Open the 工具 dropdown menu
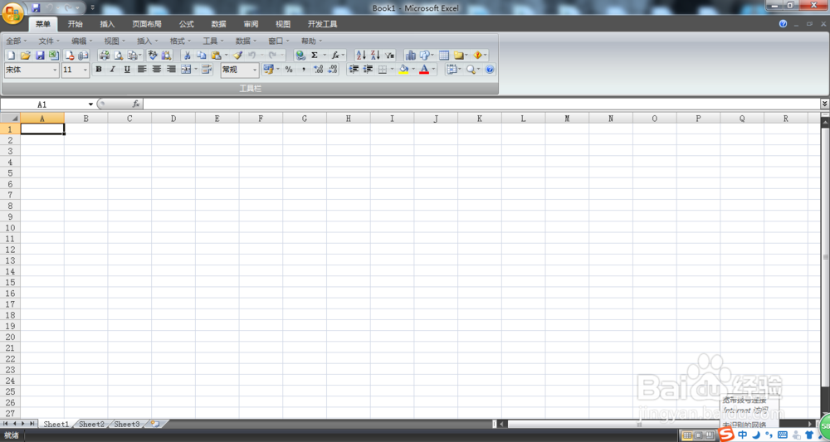This screenshot has height=442, width=830. [x=213, y=41]
